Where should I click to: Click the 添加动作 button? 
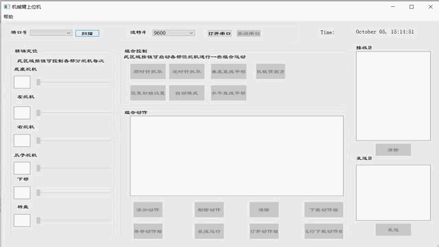click(148, 210)
